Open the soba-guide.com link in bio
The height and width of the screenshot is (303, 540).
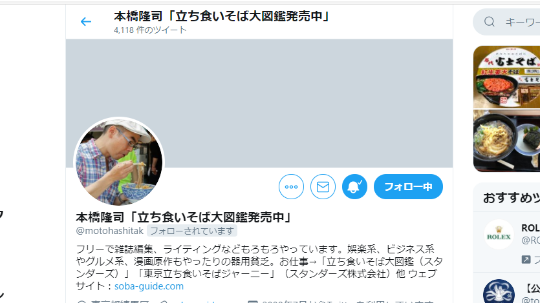coord(149,286)
